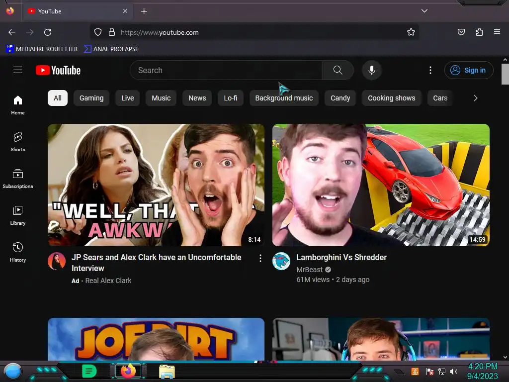
Task: Click the YouTube logo
Action: [58, 70]
